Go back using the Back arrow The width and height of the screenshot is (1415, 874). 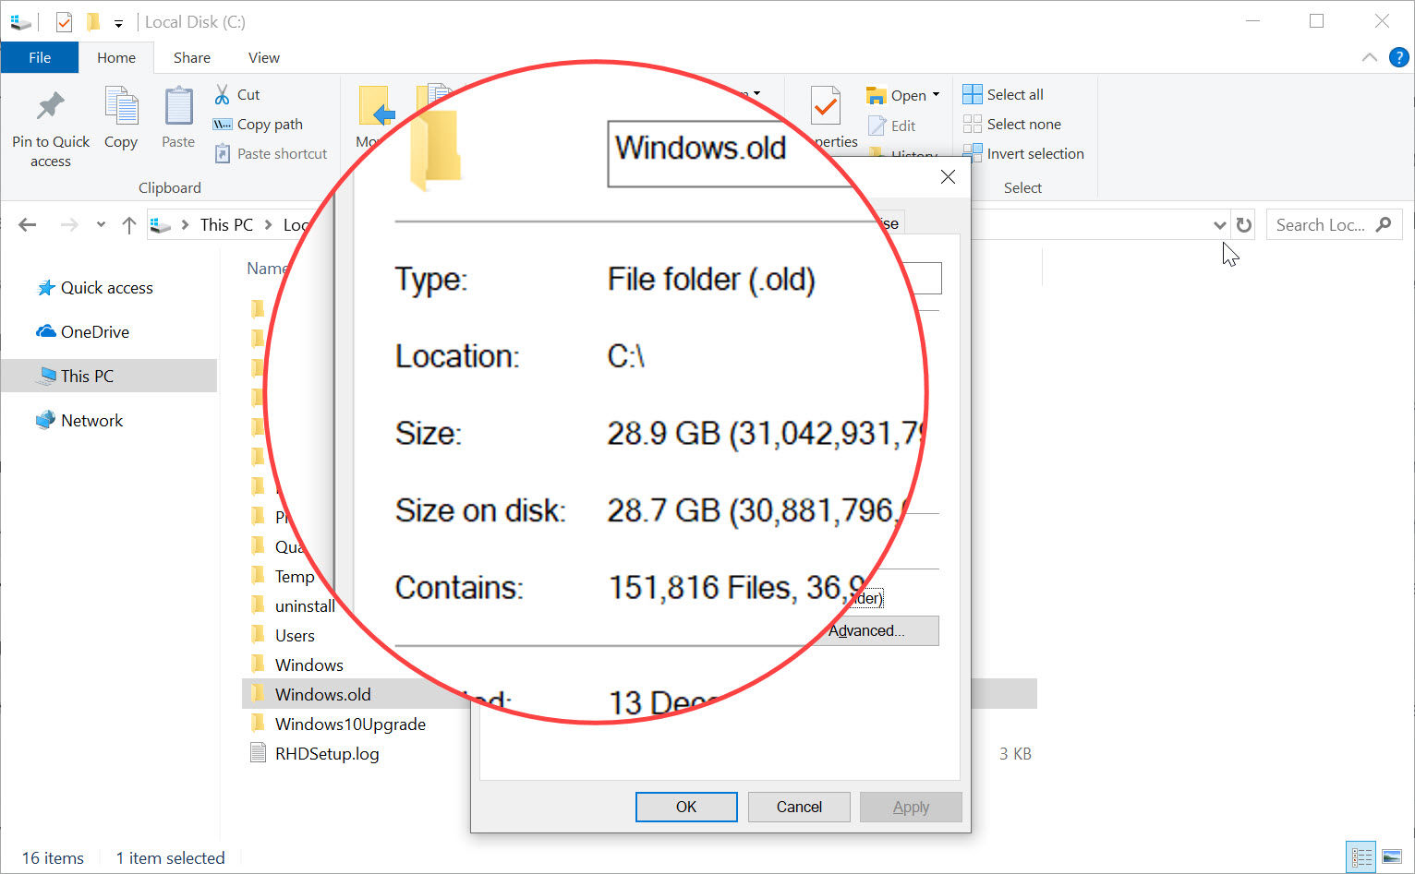point(28,224)
